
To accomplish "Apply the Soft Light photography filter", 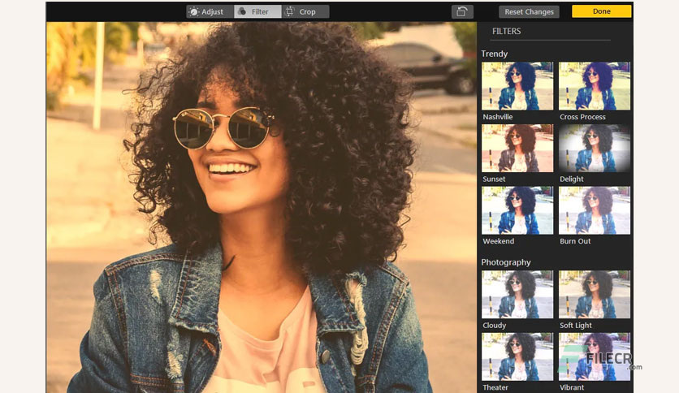I will 595,294.
